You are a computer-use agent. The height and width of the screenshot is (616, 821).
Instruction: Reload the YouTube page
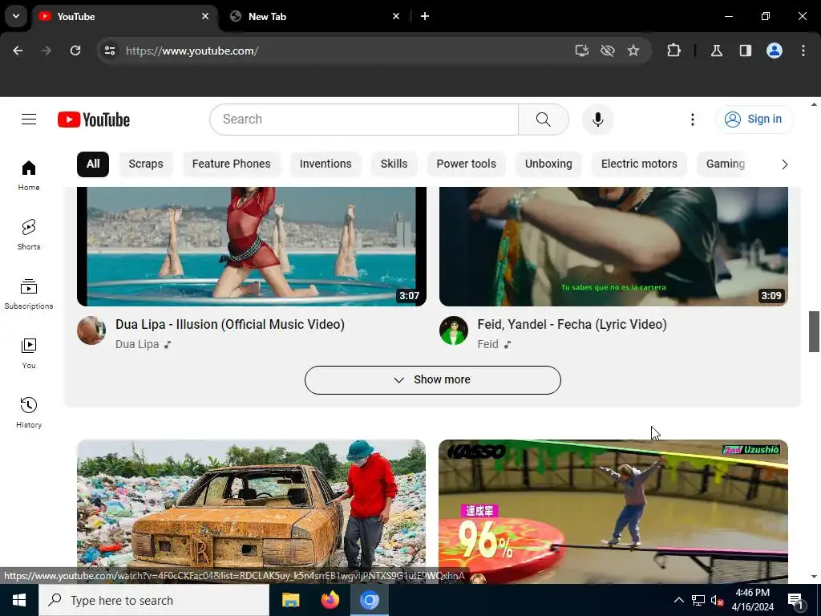click(75, 51)
